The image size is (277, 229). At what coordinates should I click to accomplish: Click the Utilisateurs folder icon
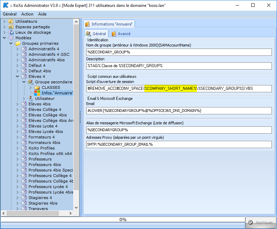[x=11, y=21]
